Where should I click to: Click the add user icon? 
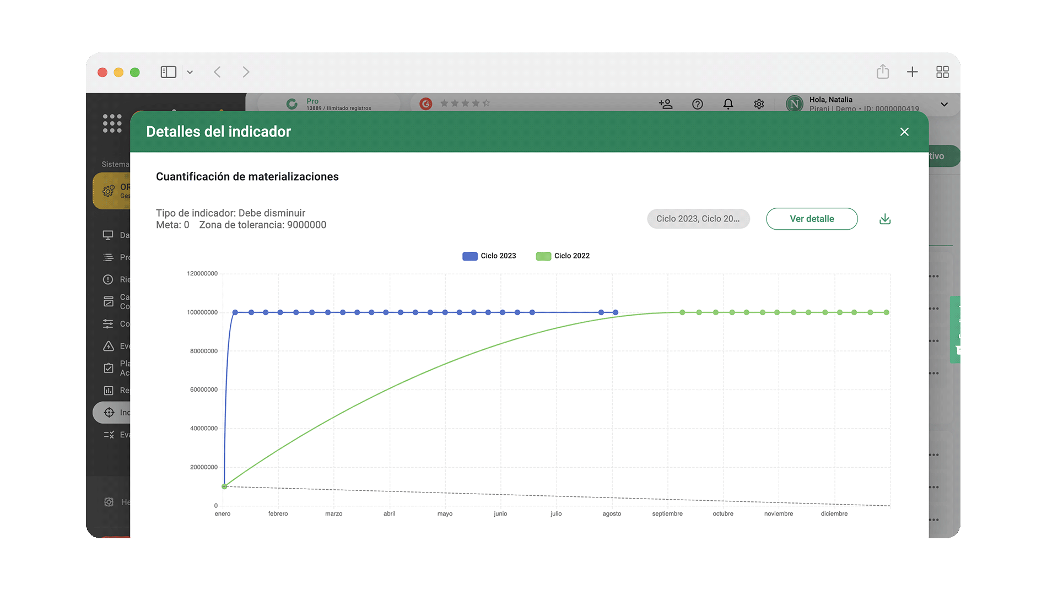(x=665, y=104)
